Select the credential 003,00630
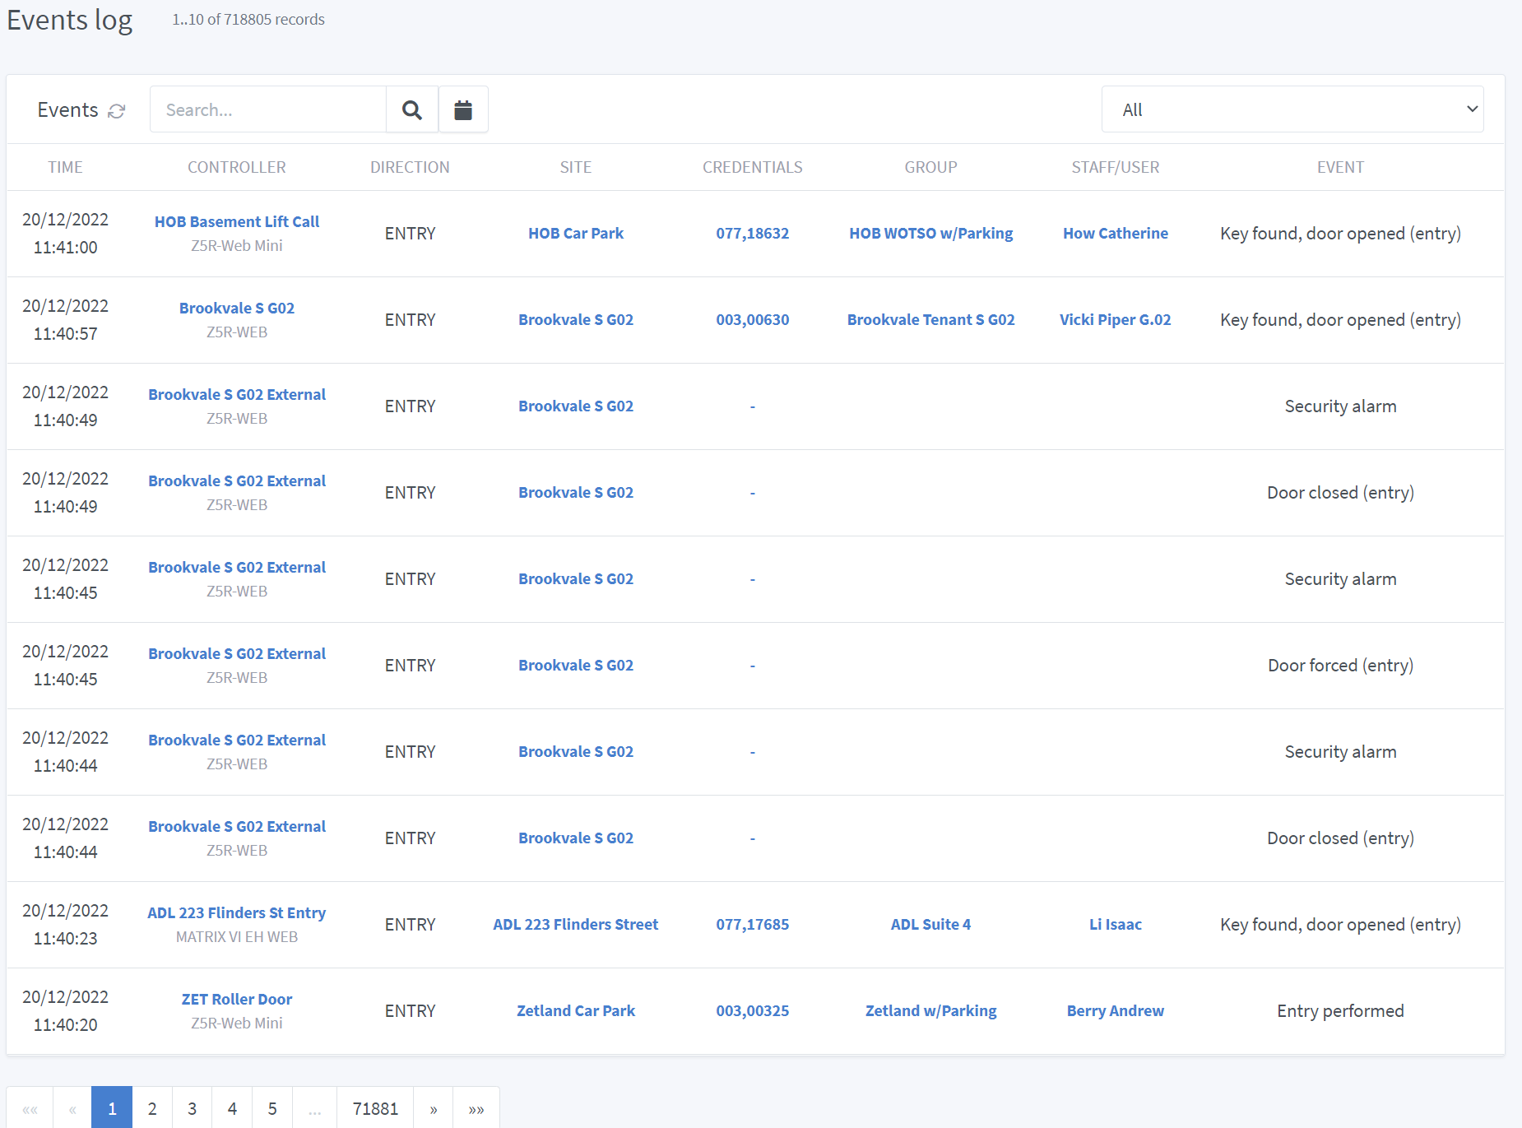This screenshot has width=1522, height=1128. click(752, 319)
